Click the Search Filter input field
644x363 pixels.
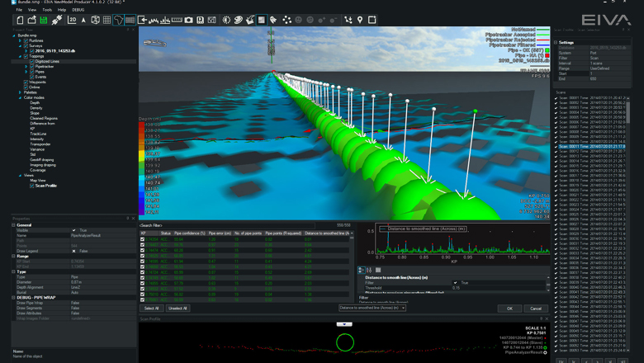pos(227,225)
